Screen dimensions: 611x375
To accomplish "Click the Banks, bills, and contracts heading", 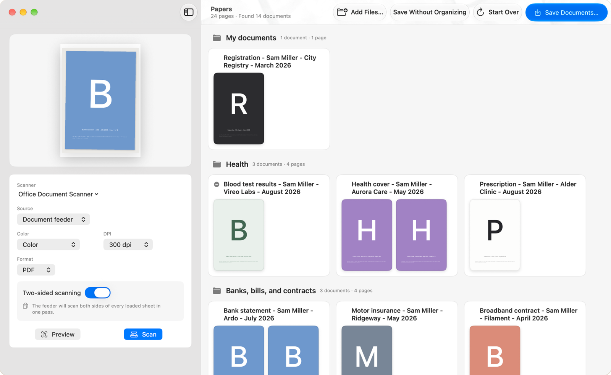I will (271, 291).
